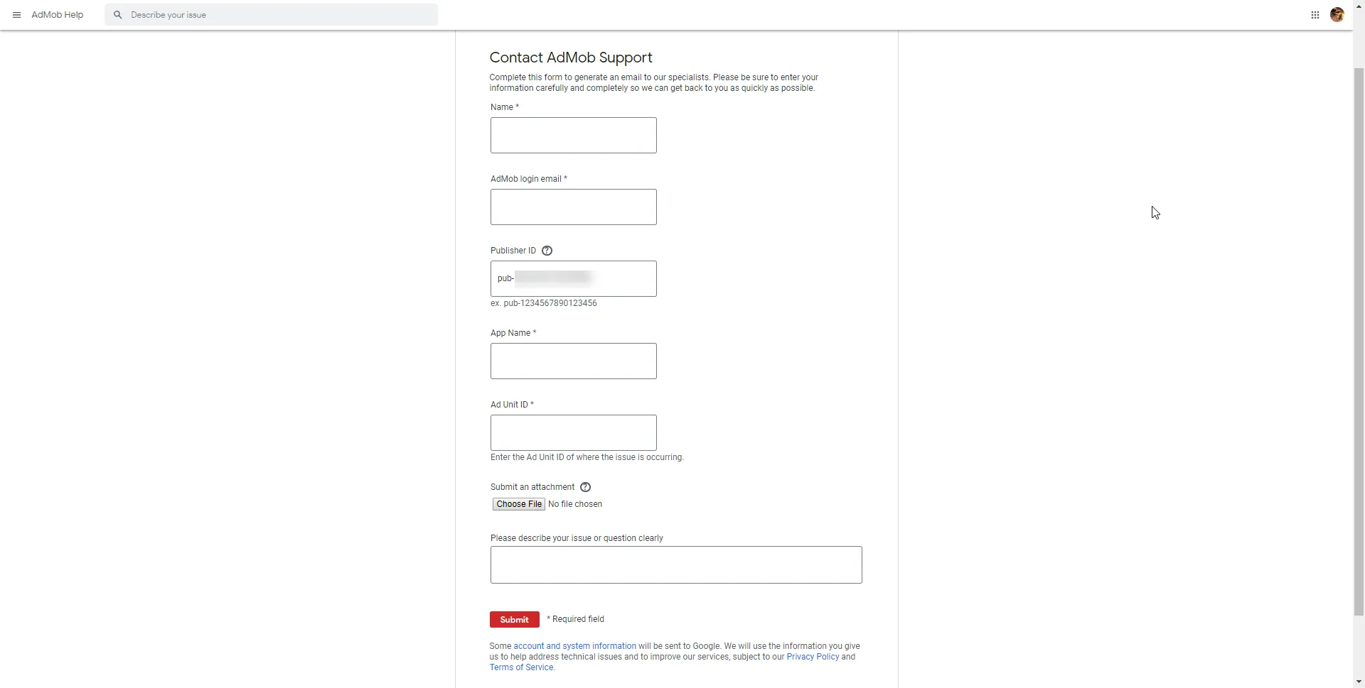Click into the Name field

573,136
